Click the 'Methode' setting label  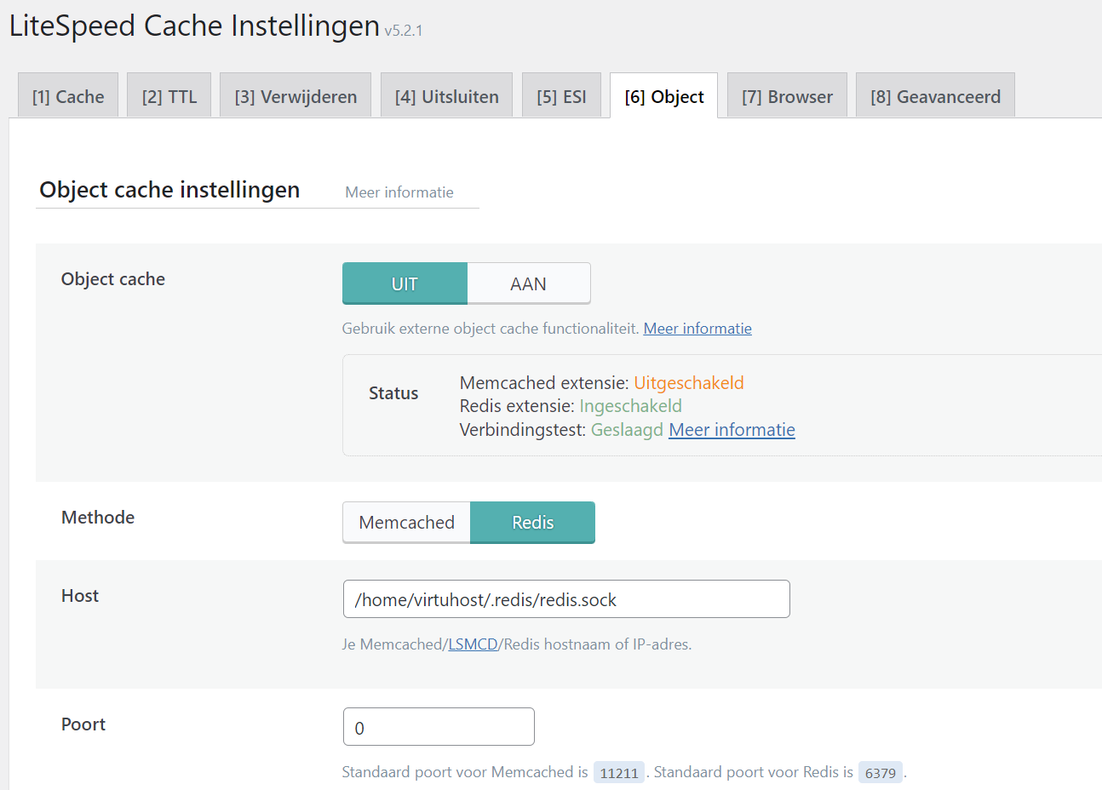(x=98, y=518)
